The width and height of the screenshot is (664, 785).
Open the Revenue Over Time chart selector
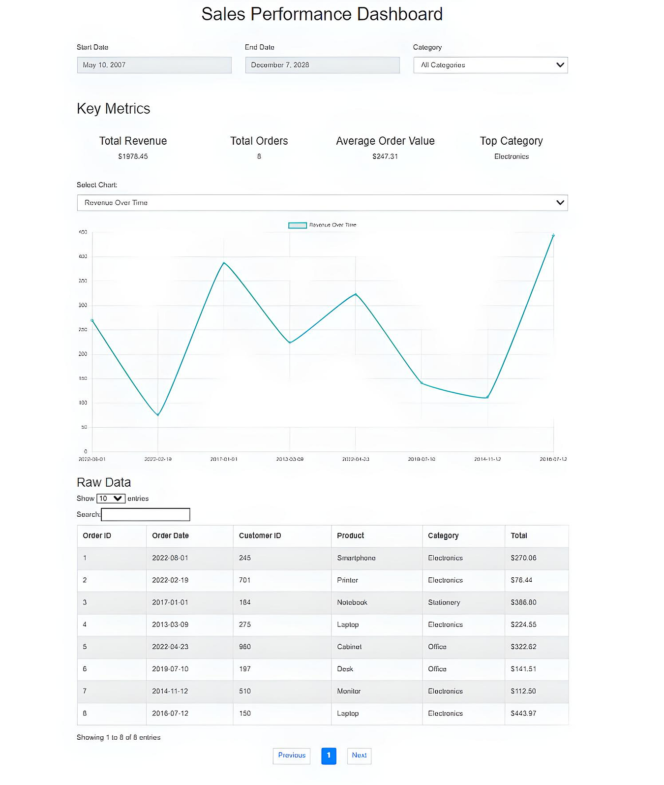[322, 202]
